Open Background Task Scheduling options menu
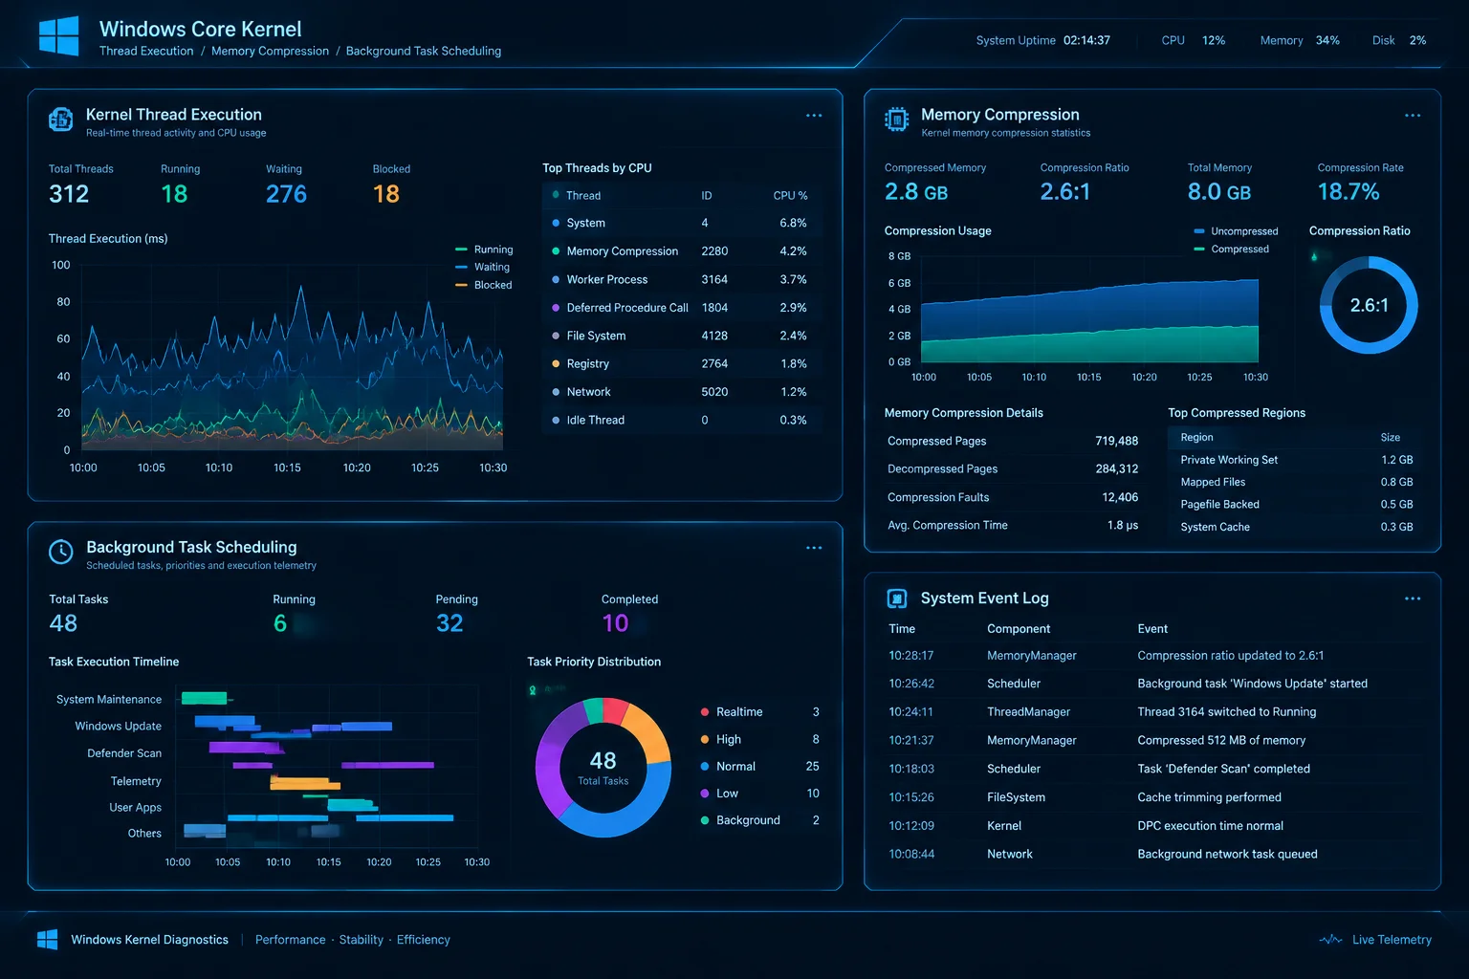Image resolution: width=1469 pixels, height=979 pixels. (814, 548)
